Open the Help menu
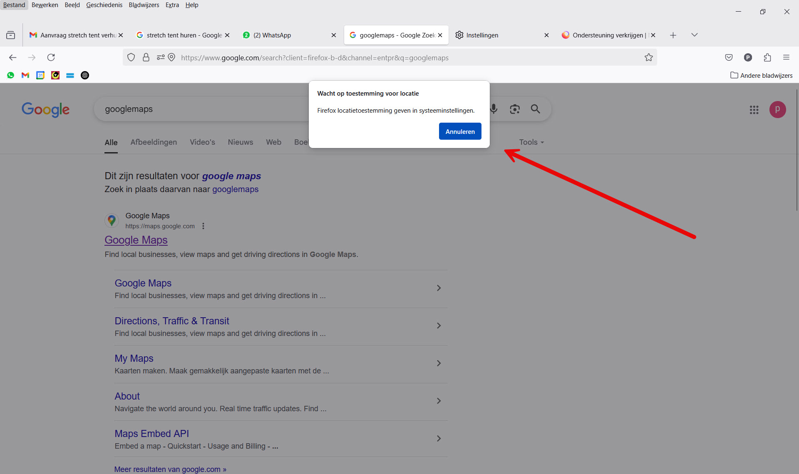The image size is (799, 474). pyautogui.click(x=192, y=5)
